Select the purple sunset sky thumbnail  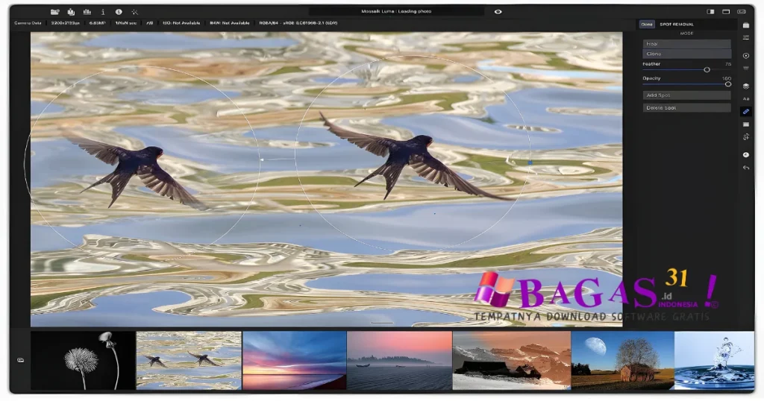click(294, 361)
